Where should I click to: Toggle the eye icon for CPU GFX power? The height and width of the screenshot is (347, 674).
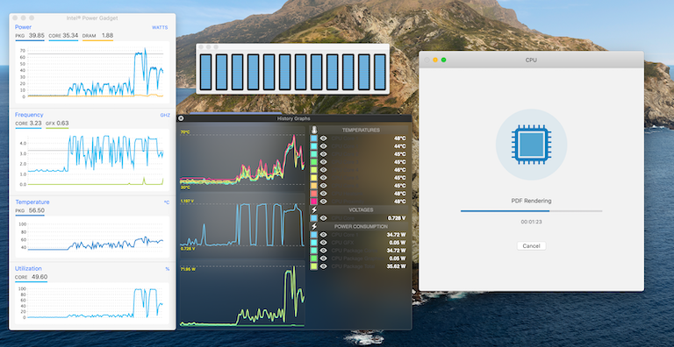pos(323,243)
